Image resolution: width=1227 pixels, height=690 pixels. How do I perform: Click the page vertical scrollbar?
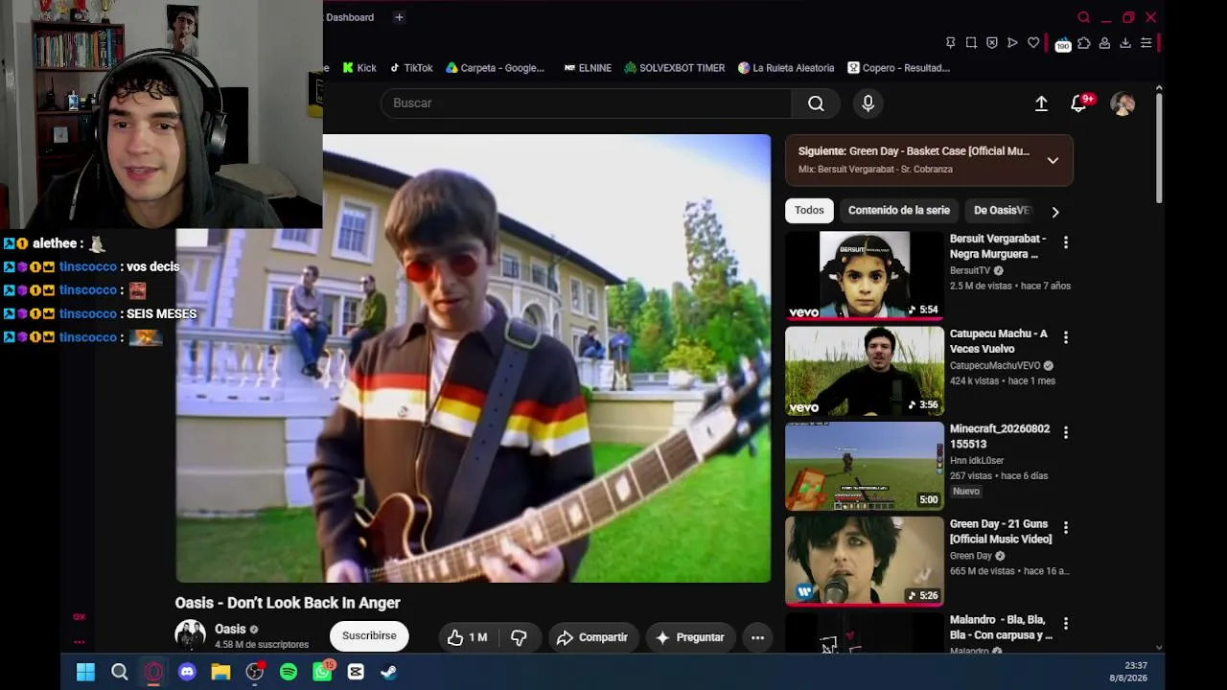coord(1159,149)
